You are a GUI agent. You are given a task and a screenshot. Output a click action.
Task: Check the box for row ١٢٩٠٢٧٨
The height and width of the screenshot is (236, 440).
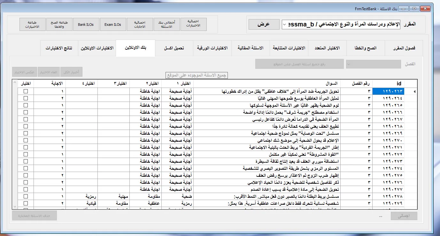click(26, 197)
